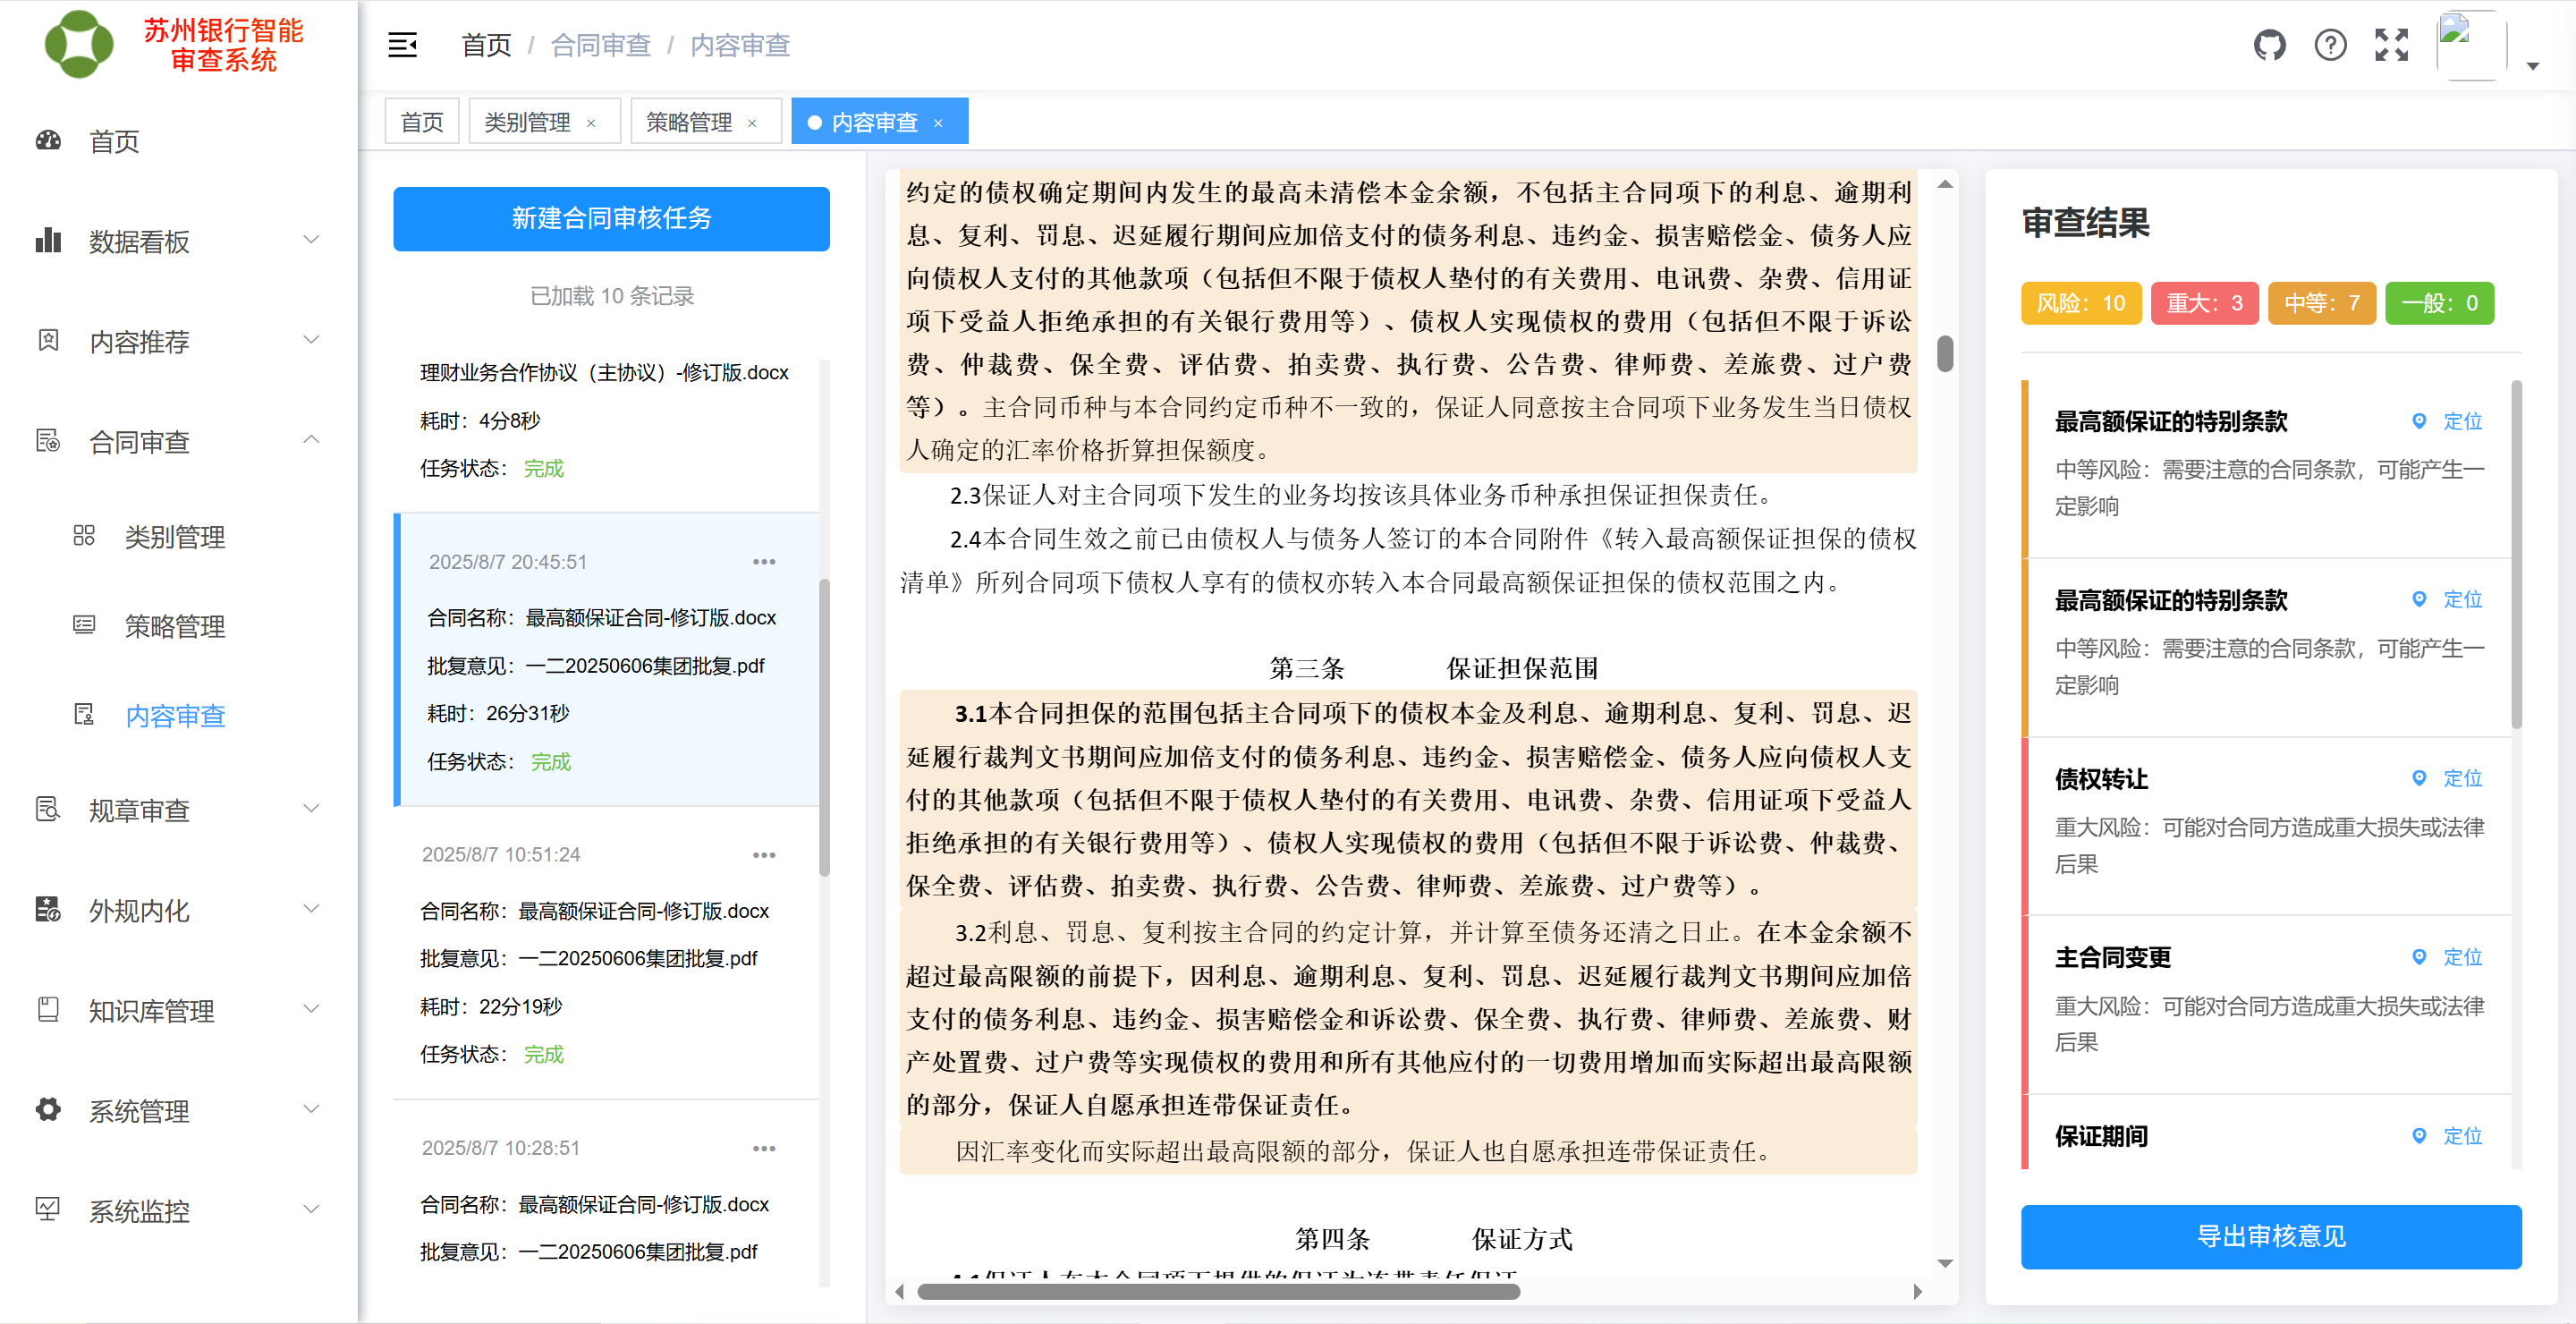Click document horizontal scrollbar thumb
Screen dimensions: 2576x1324
pyautogui.click(x=1218, y=1291)
